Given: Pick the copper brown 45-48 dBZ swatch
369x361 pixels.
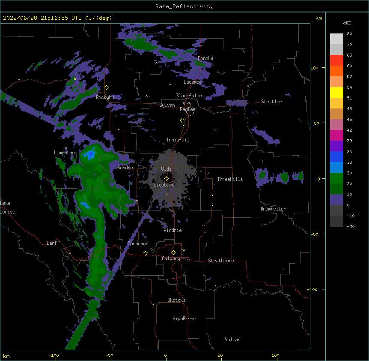Looking at the screenshot, I should tap(336, 114).
